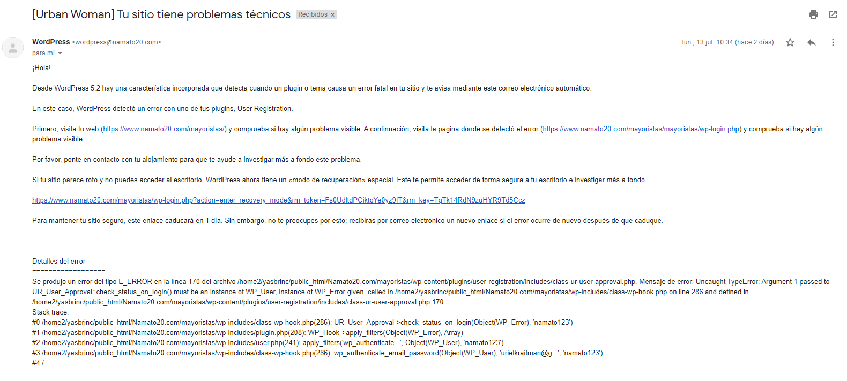847x381 pixels.
Task: Open email in new window icon
Action: pos(833,14)
